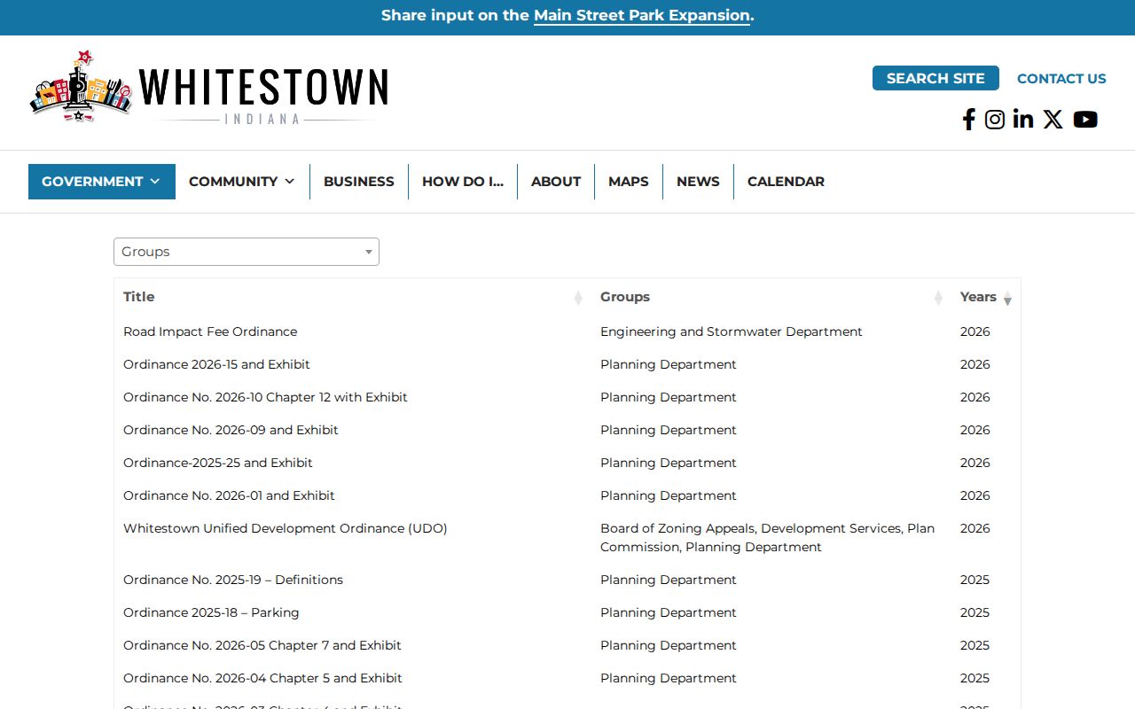Open the About menu item
Image resolution: width=1135 pixels, height=709 pixels.
pos(556,182)
